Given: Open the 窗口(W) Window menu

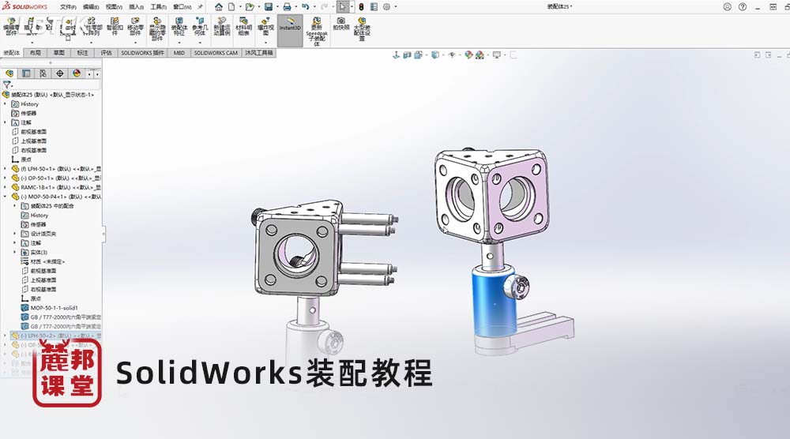Looking at the screenshot, I should point(182,7).
